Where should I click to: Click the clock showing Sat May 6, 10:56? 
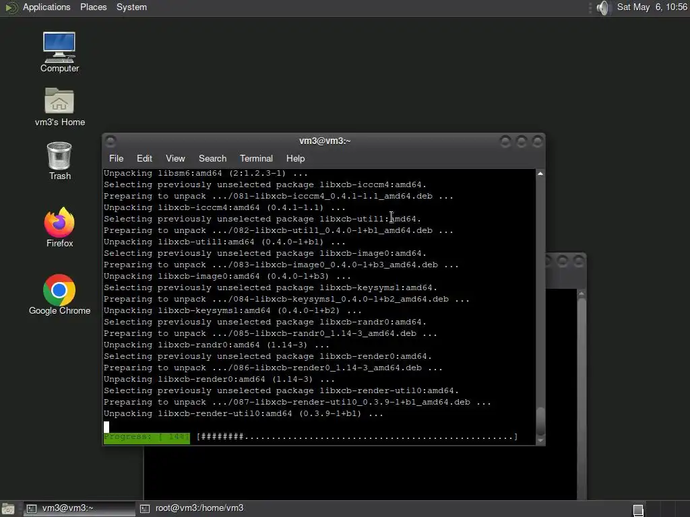point(652,7)
